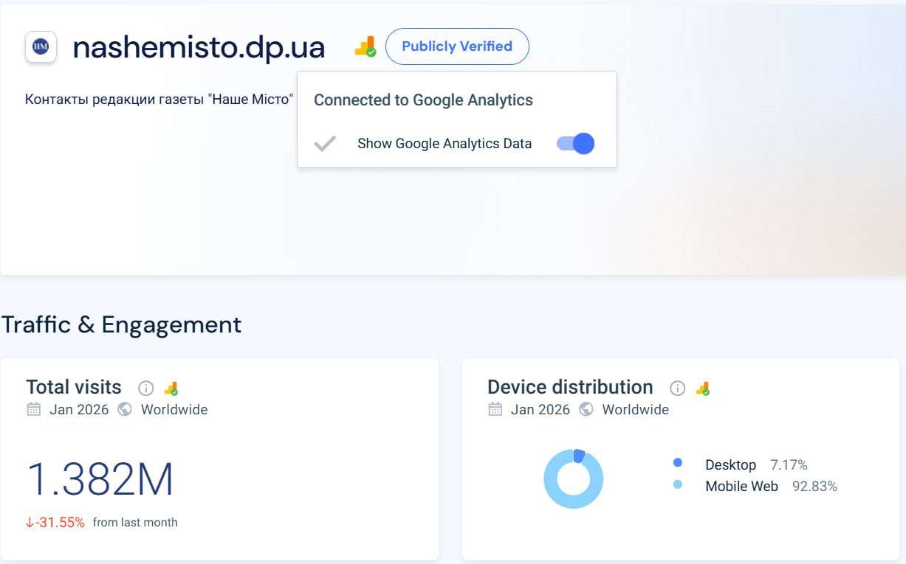
Task: Click the globe icon in Device distribution
Action: (x=586, y=409)
